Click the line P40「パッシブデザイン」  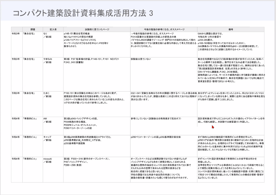[x=76, y=162]
